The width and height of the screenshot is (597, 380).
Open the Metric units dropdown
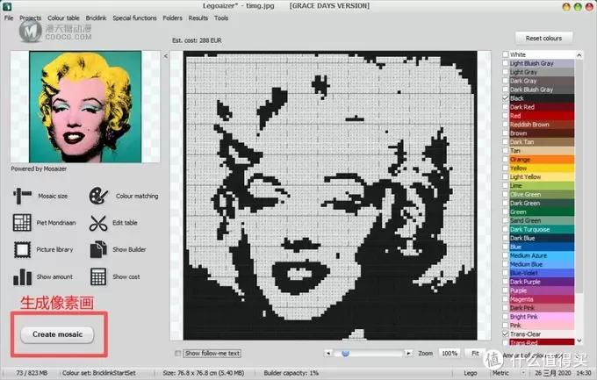(523, 373)
